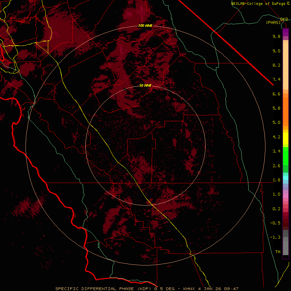The width and height of the screenshot is (291, 291).
Task: Click the 7.4 scale label
Action: [x=276, y=80]
